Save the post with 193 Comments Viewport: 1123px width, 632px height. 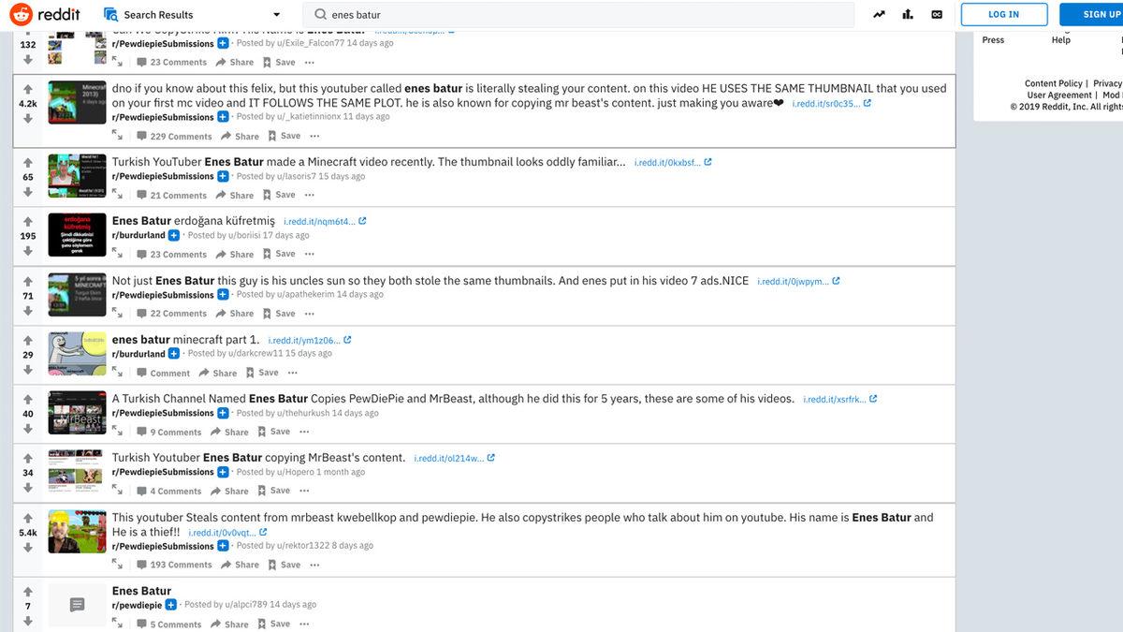pos(284,565)
